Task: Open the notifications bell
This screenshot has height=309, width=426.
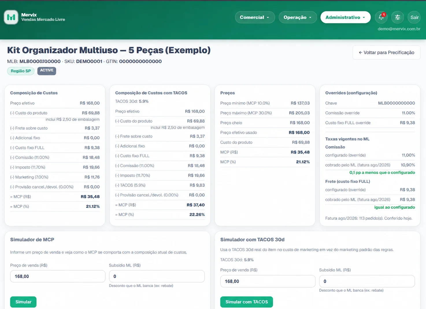Action: [x=381, y=17]
